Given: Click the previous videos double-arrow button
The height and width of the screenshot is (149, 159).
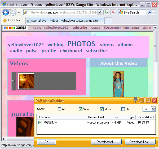Looking at the screenshot, I should pos(14,81).
